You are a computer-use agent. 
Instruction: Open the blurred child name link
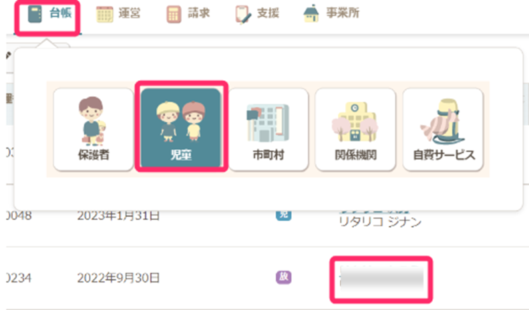[x=381, y=280]
